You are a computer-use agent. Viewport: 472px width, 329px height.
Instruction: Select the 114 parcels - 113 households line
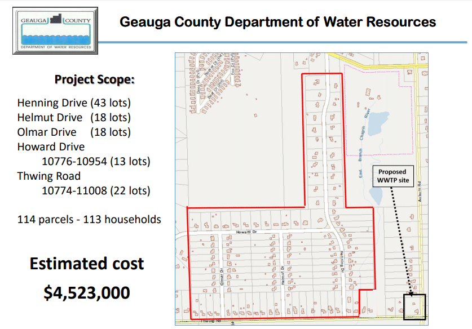[89, 219]
